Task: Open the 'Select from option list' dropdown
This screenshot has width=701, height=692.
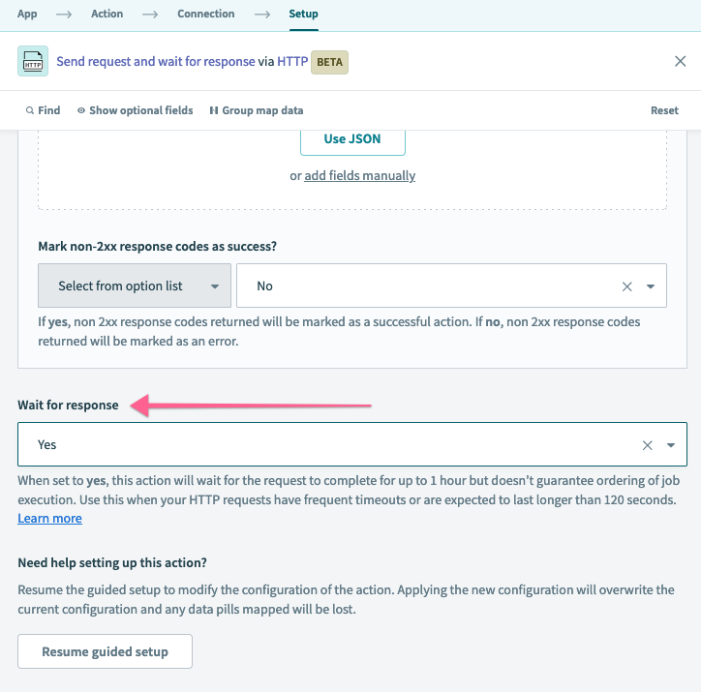Action: pyautogui.click(x=135, y=286)
